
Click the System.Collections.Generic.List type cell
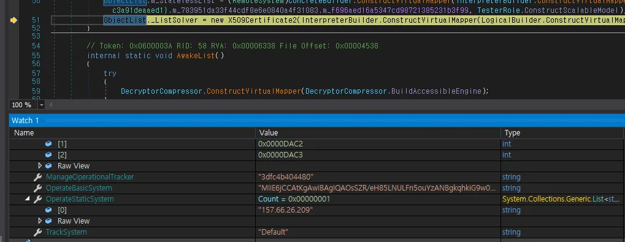[x=561, y=199]
